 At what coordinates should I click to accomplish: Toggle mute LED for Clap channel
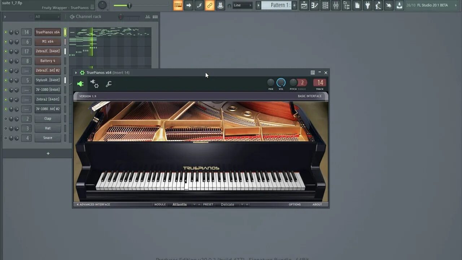click(x=5, y=119)
